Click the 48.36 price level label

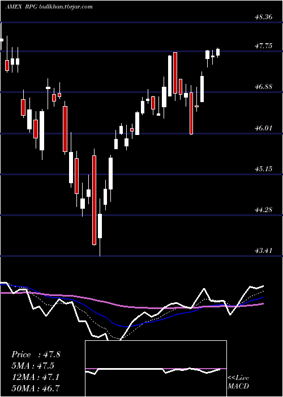(264, 17)
